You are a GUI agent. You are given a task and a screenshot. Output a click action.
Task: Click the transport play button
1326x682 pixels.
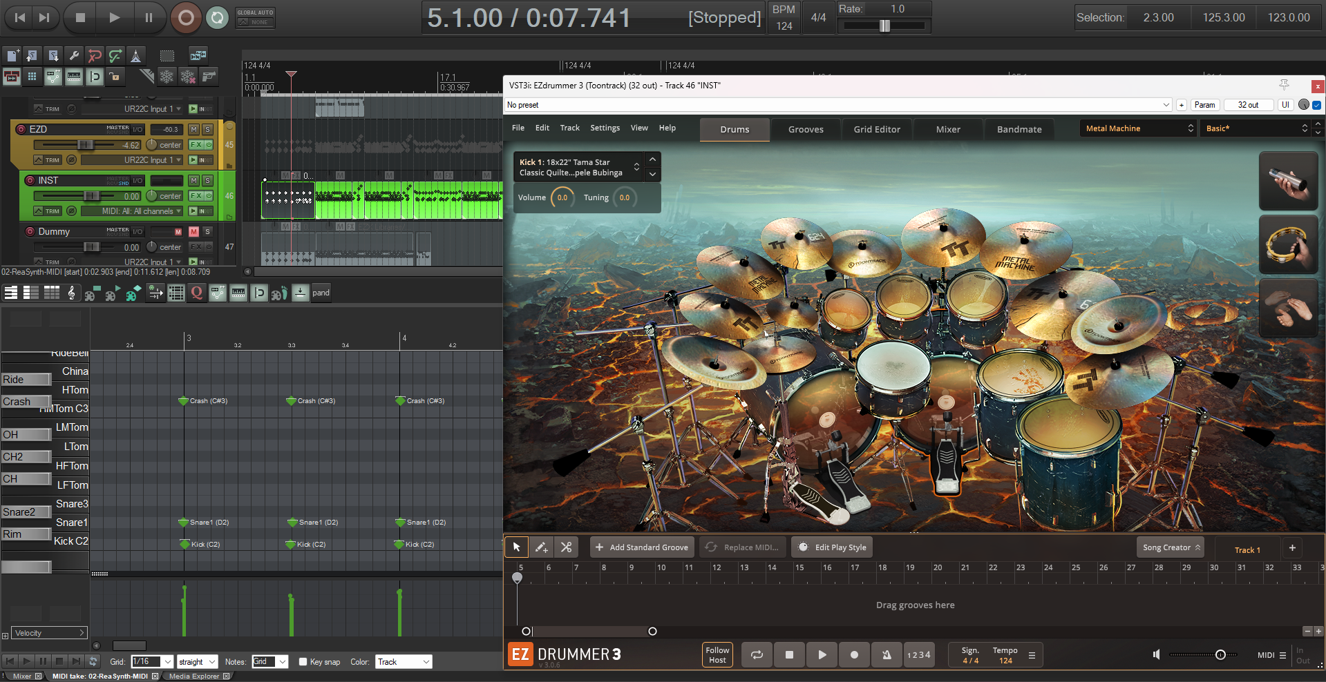click(115, 18)
